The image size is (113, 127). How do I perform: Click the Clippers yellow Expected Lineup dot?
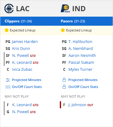[x=7, y=30]
